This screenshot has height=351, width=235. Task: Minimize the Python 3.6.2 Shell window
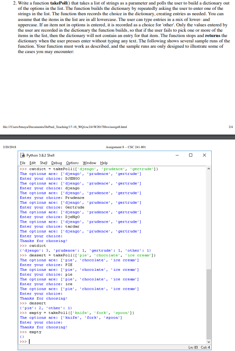coord(177,155)
